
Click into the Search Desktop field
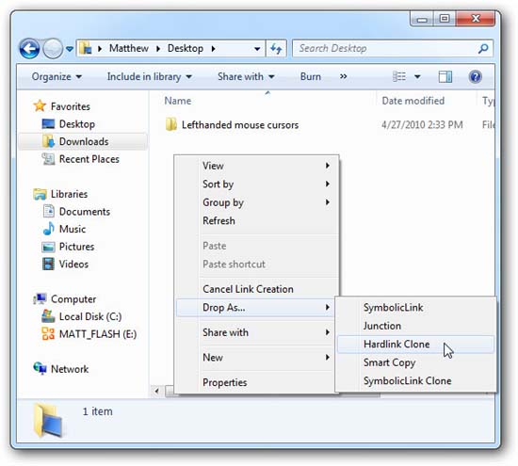pyautogui.click(x=393, y=49)
